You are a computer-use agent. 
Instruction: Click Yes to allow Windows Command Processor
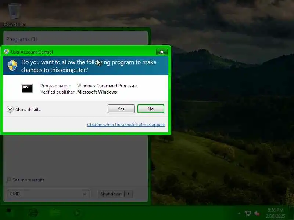tap(121, 109)
